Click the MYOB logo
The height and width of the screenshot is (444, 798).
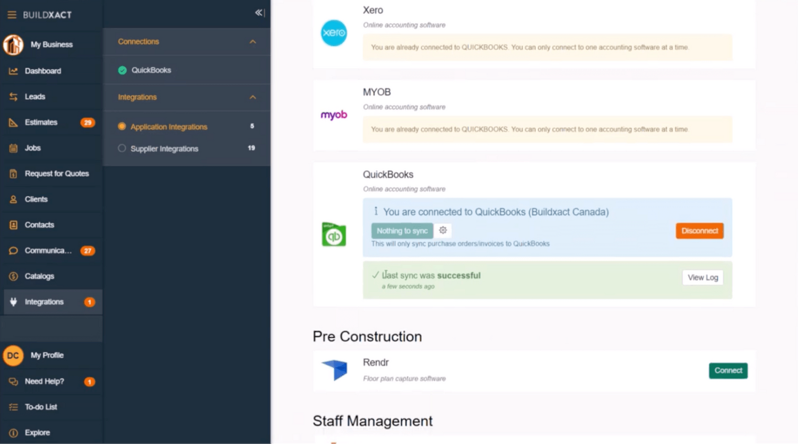tap(334, 115)
